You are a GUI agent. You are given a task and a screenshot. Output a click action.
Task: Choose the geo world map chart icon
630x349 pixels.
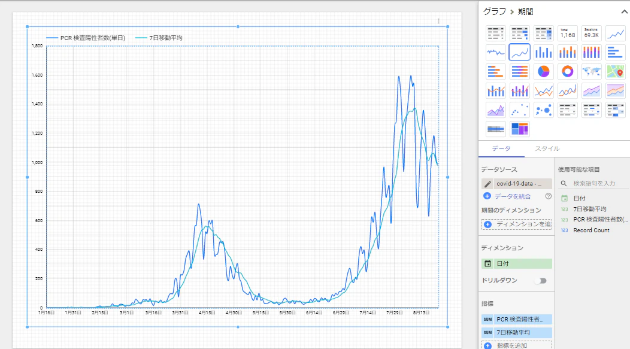click(x=592, y=71)
